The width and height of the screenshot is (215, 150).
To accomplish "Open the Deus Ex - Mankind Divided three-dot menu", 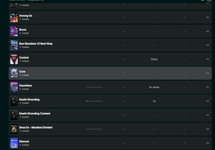I will tap(207, 129).
